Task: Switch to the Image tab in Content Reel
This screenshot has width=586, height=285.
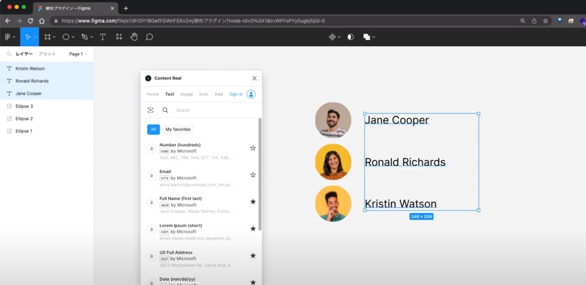Action: click(x=186, y=94)
